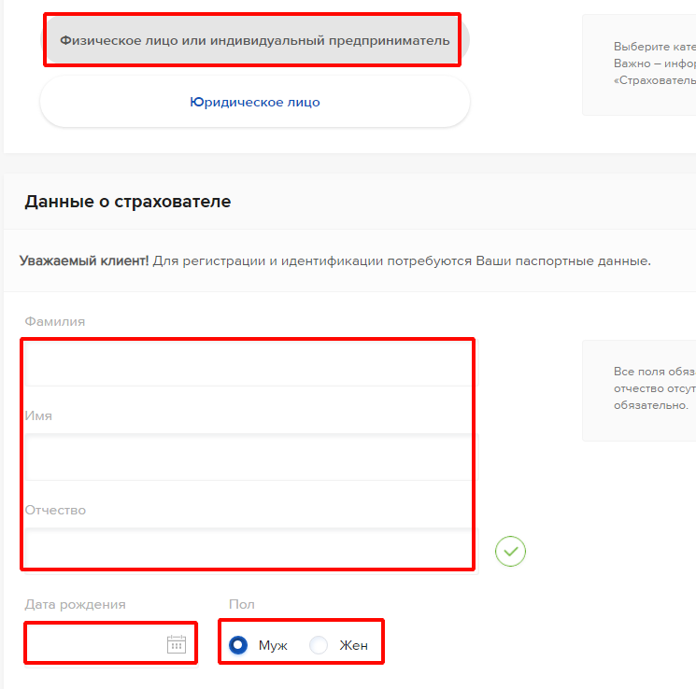Focus the Фамилия text field
The width and height of the screenshot is (696, 689).
[251, 363]
